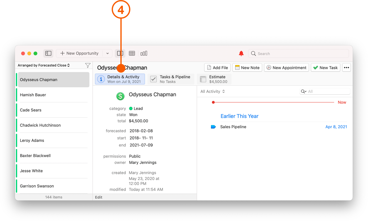Click the 144 items status text
This screenshot has width=368, height=221.
coord(54,197)
